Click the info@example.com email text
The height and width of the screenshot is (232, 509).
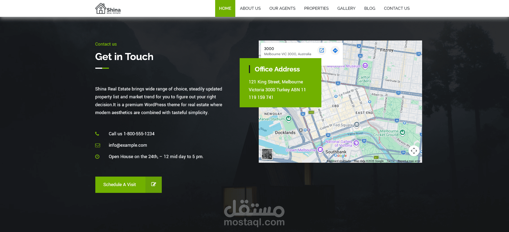(x=128, y=145)
